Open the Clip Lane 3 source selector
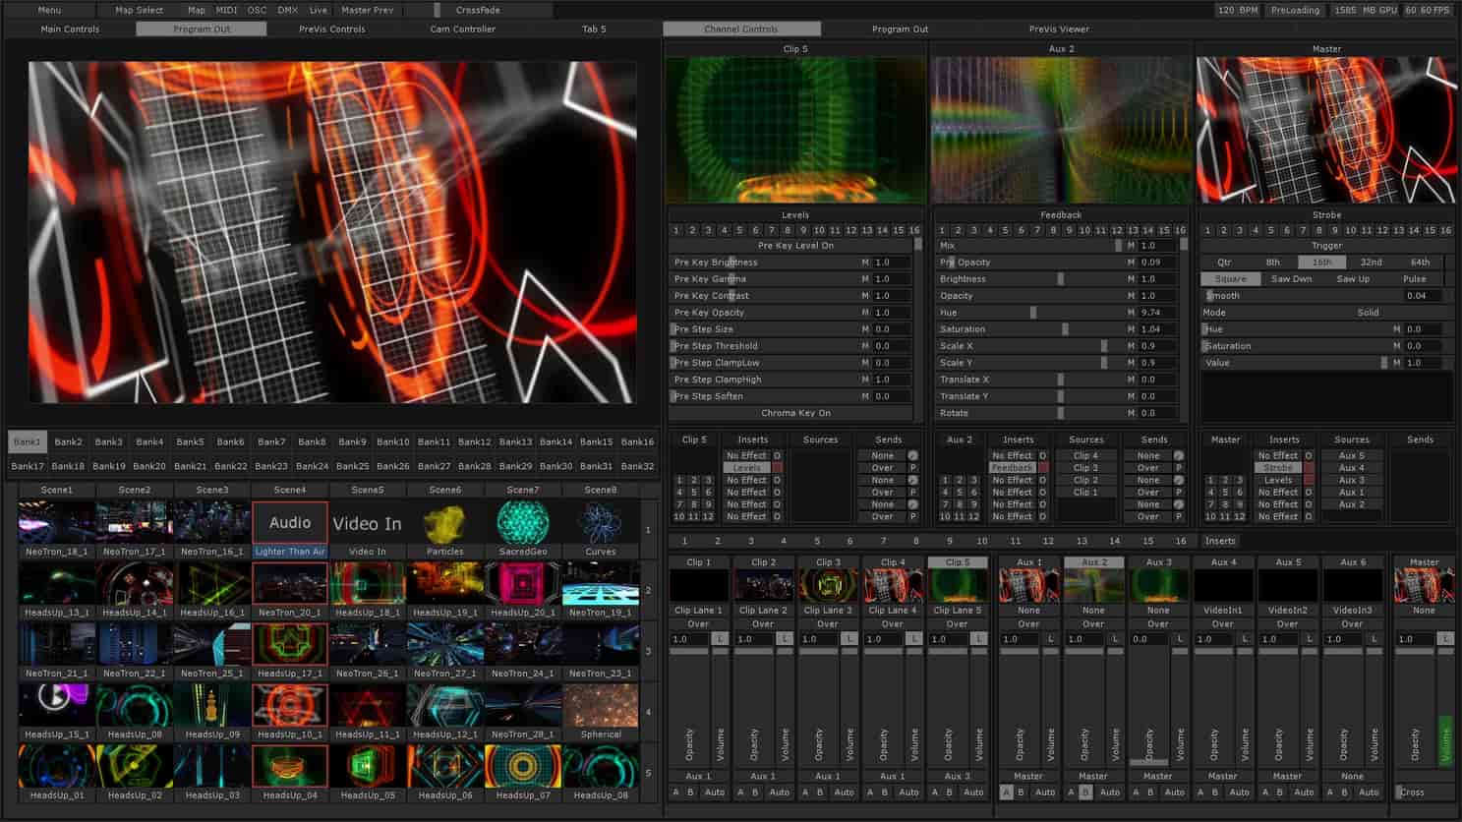 [827, 611]
